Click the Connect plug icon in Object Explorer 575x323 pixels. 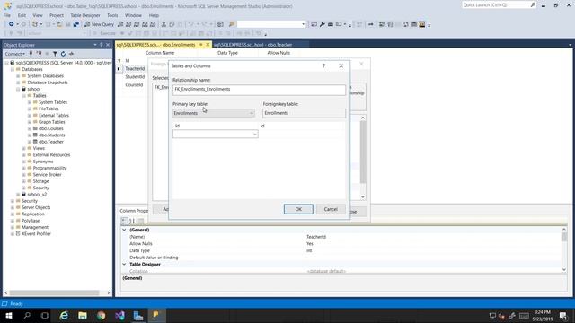pos(31,54)
